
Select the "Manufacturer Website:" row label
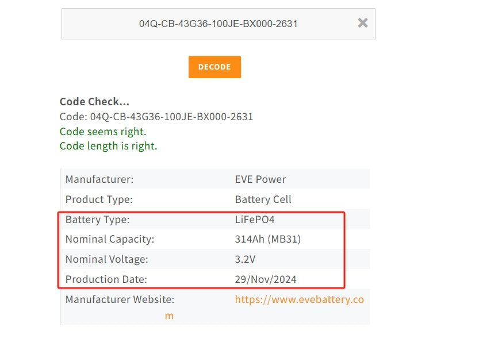(x=120, y=300)
